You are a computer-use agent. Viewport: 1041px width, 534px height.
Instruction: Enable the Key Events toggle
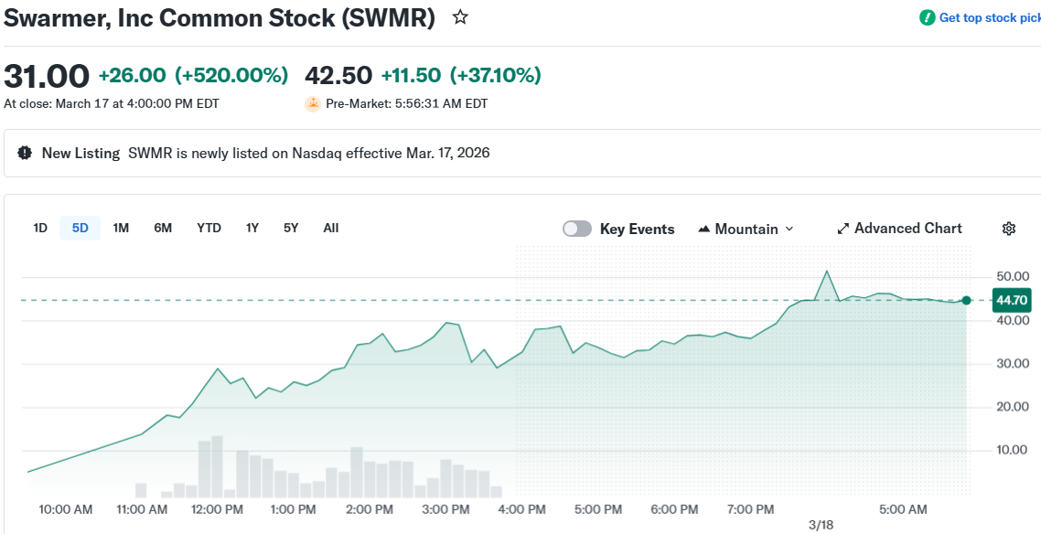pos(577,228)
